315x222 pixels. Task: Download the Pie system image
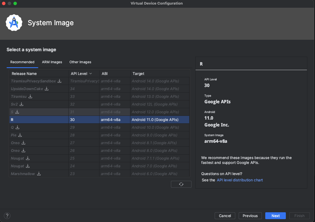coord(20,135)
